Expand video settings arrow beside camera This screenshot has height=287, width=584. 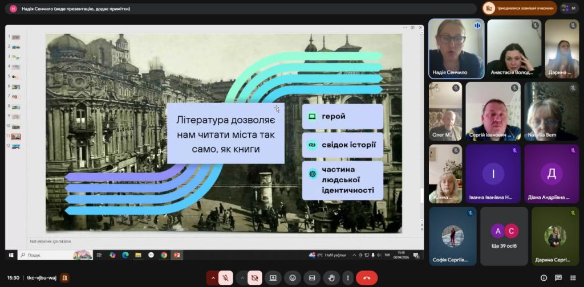coord(242,278)
